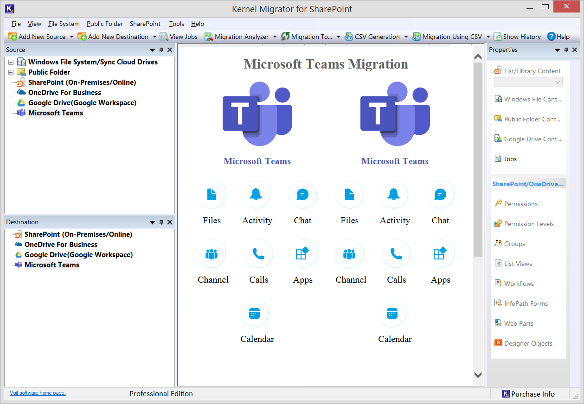Click the right Apps icon

[x=441, y=253]
